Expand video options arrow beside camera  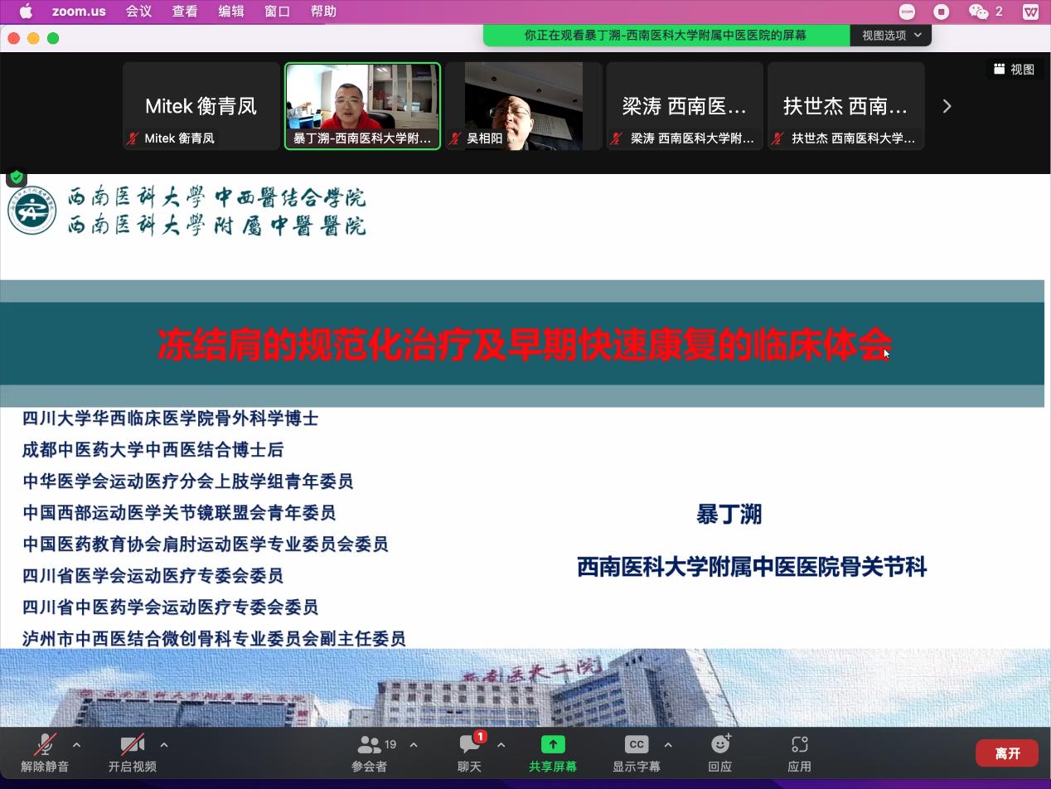pos(164,745)
